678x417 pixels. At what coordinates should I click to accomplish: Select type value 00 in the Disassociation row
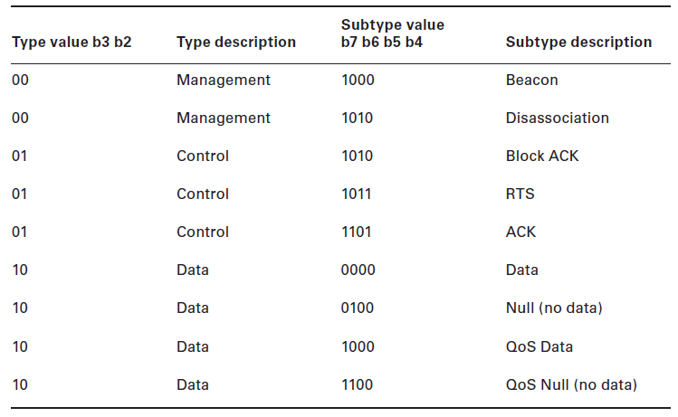(20, 118)
